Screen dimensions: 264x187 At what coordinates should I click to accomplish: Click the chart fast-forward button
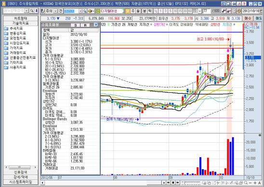click(x=178, y=183)
